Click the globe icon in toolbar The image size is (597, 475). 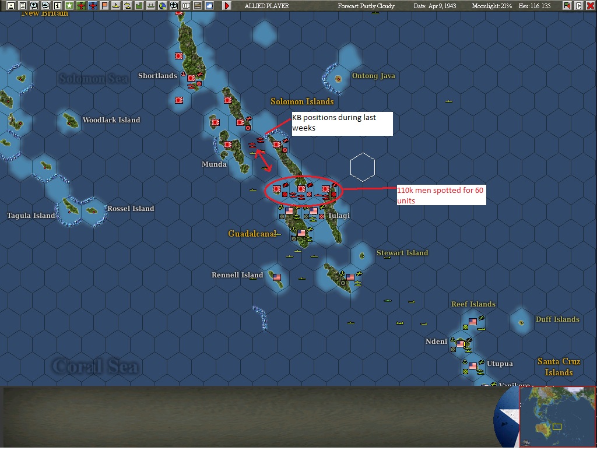click(163, 6)
